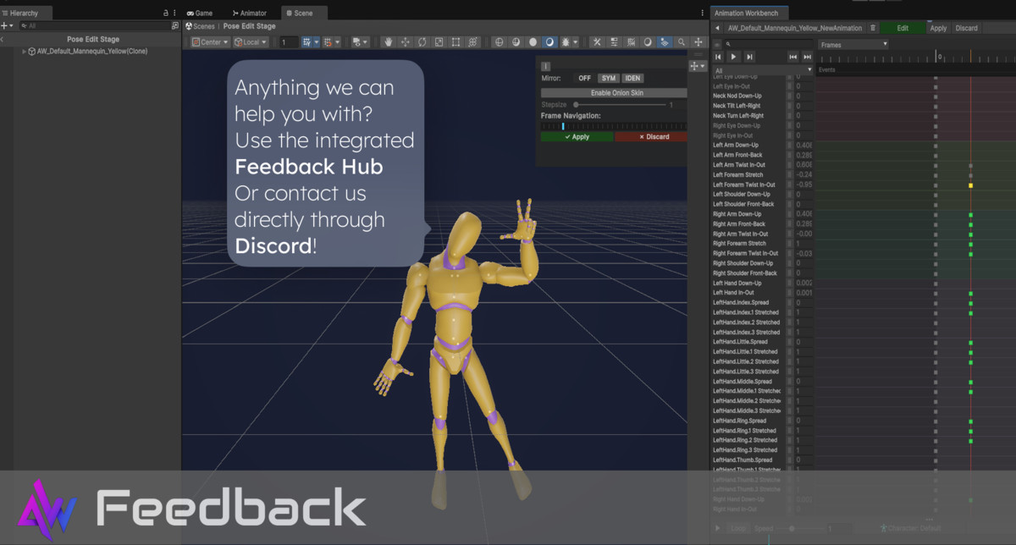Screen dimensions: 1016x545
Task: Open the overlay move tool dropdown
Action: [x=698, y=66]
